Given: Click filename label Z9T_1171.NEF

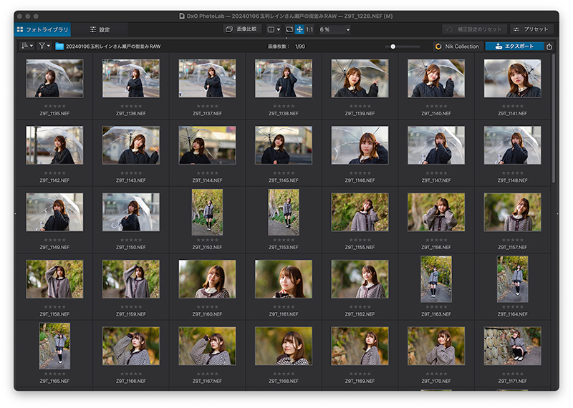Looking at the screenshot, I should (x=512, y=381).
